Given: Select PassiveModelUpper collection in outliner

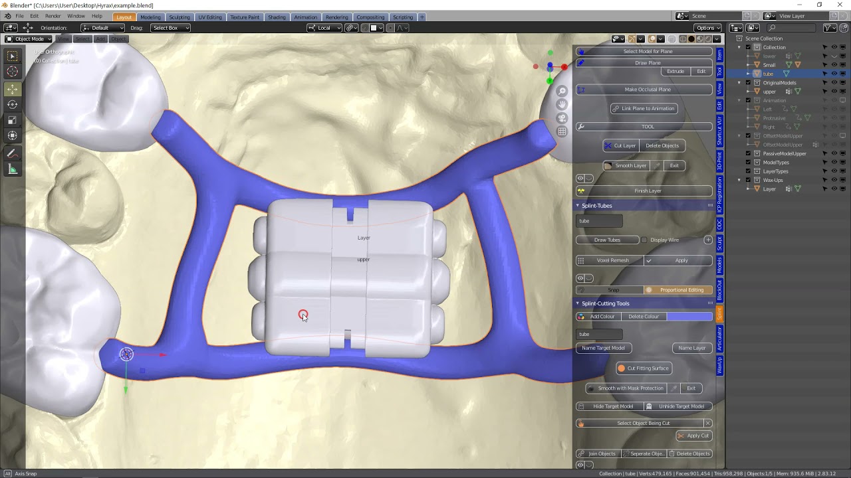Looking at the screenshot, I should coord(785,153).
